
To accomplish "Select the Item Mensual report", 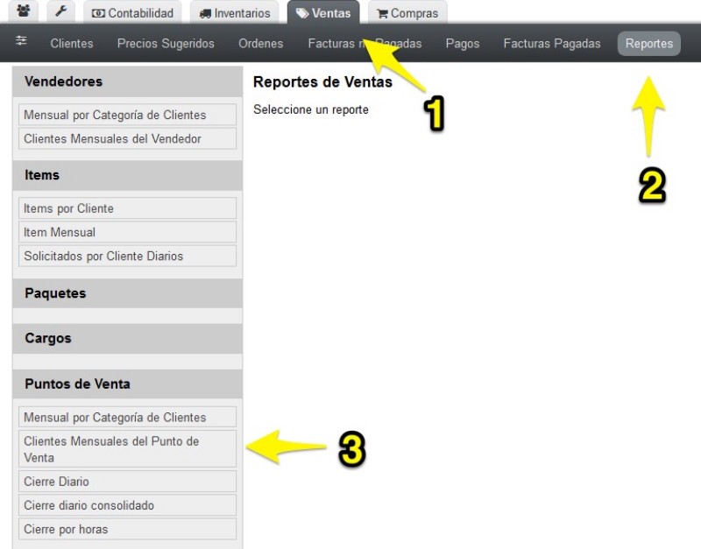I will click(127, 232).
